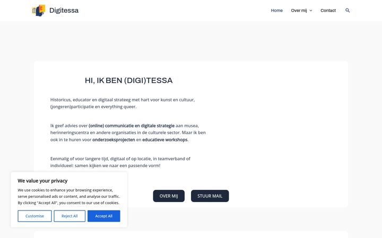
Task: Click the STUUR MAIL button
Action: point(210,196)
